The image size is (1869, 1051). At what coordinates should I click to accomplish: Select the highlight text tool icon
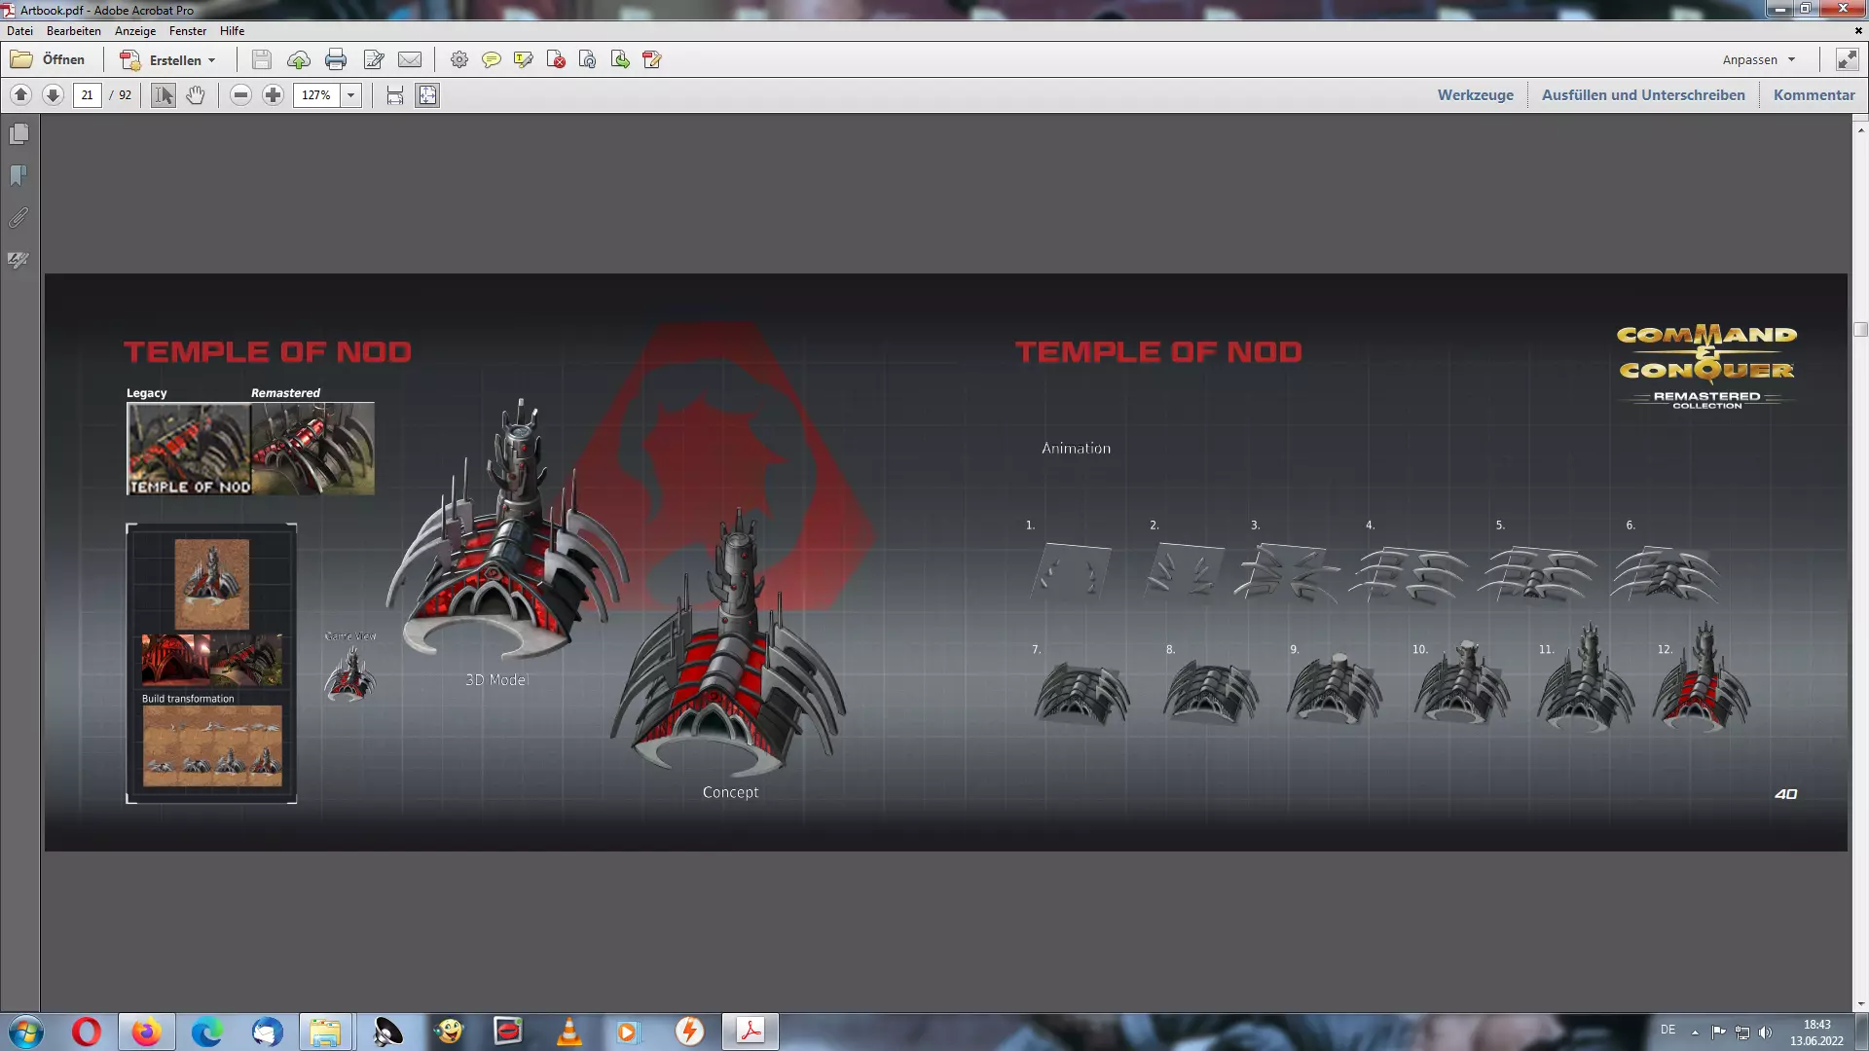pos(524,60)
